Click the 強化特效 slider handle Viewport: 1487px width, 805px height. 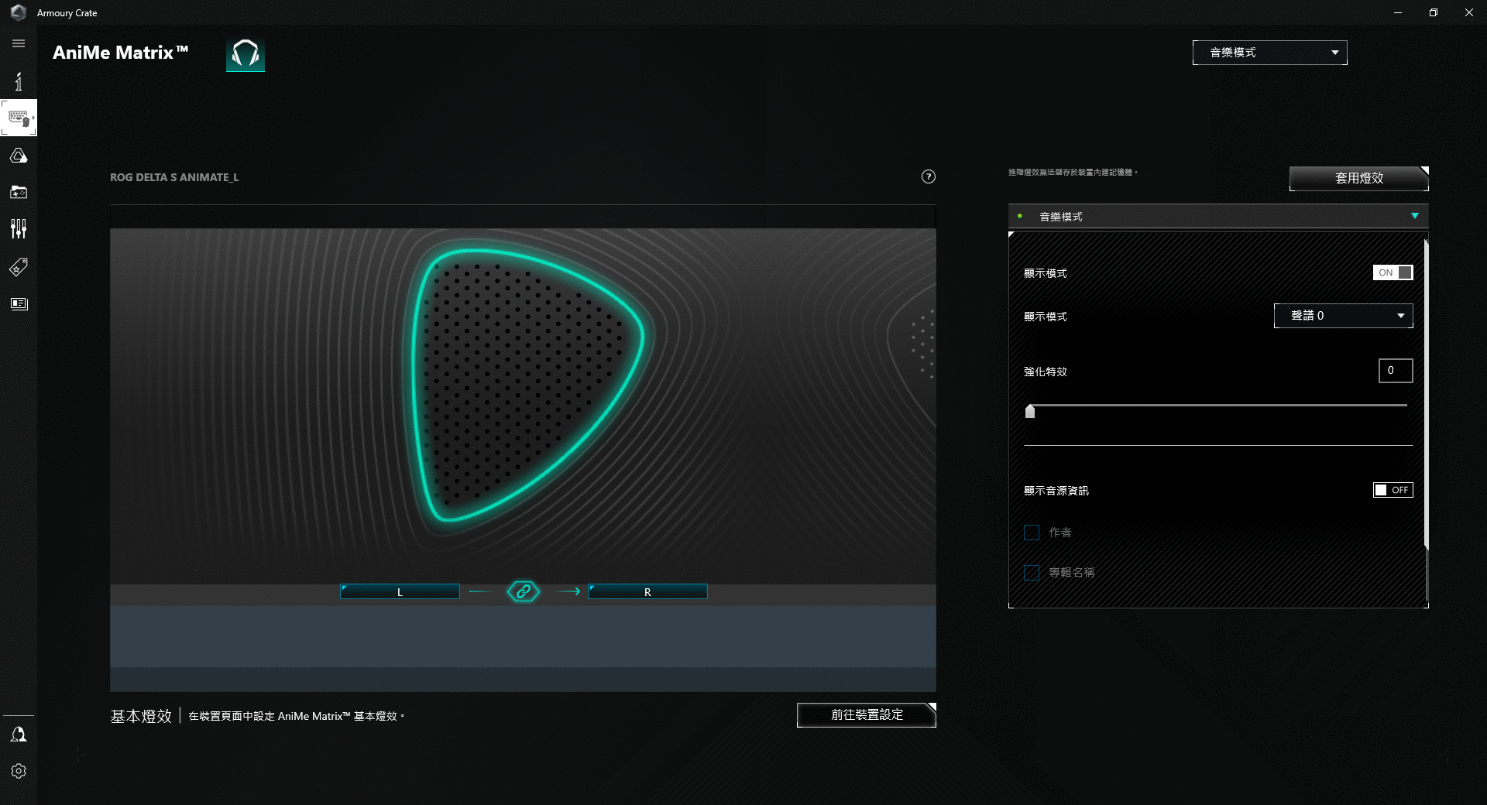[x=1030, y=411]
